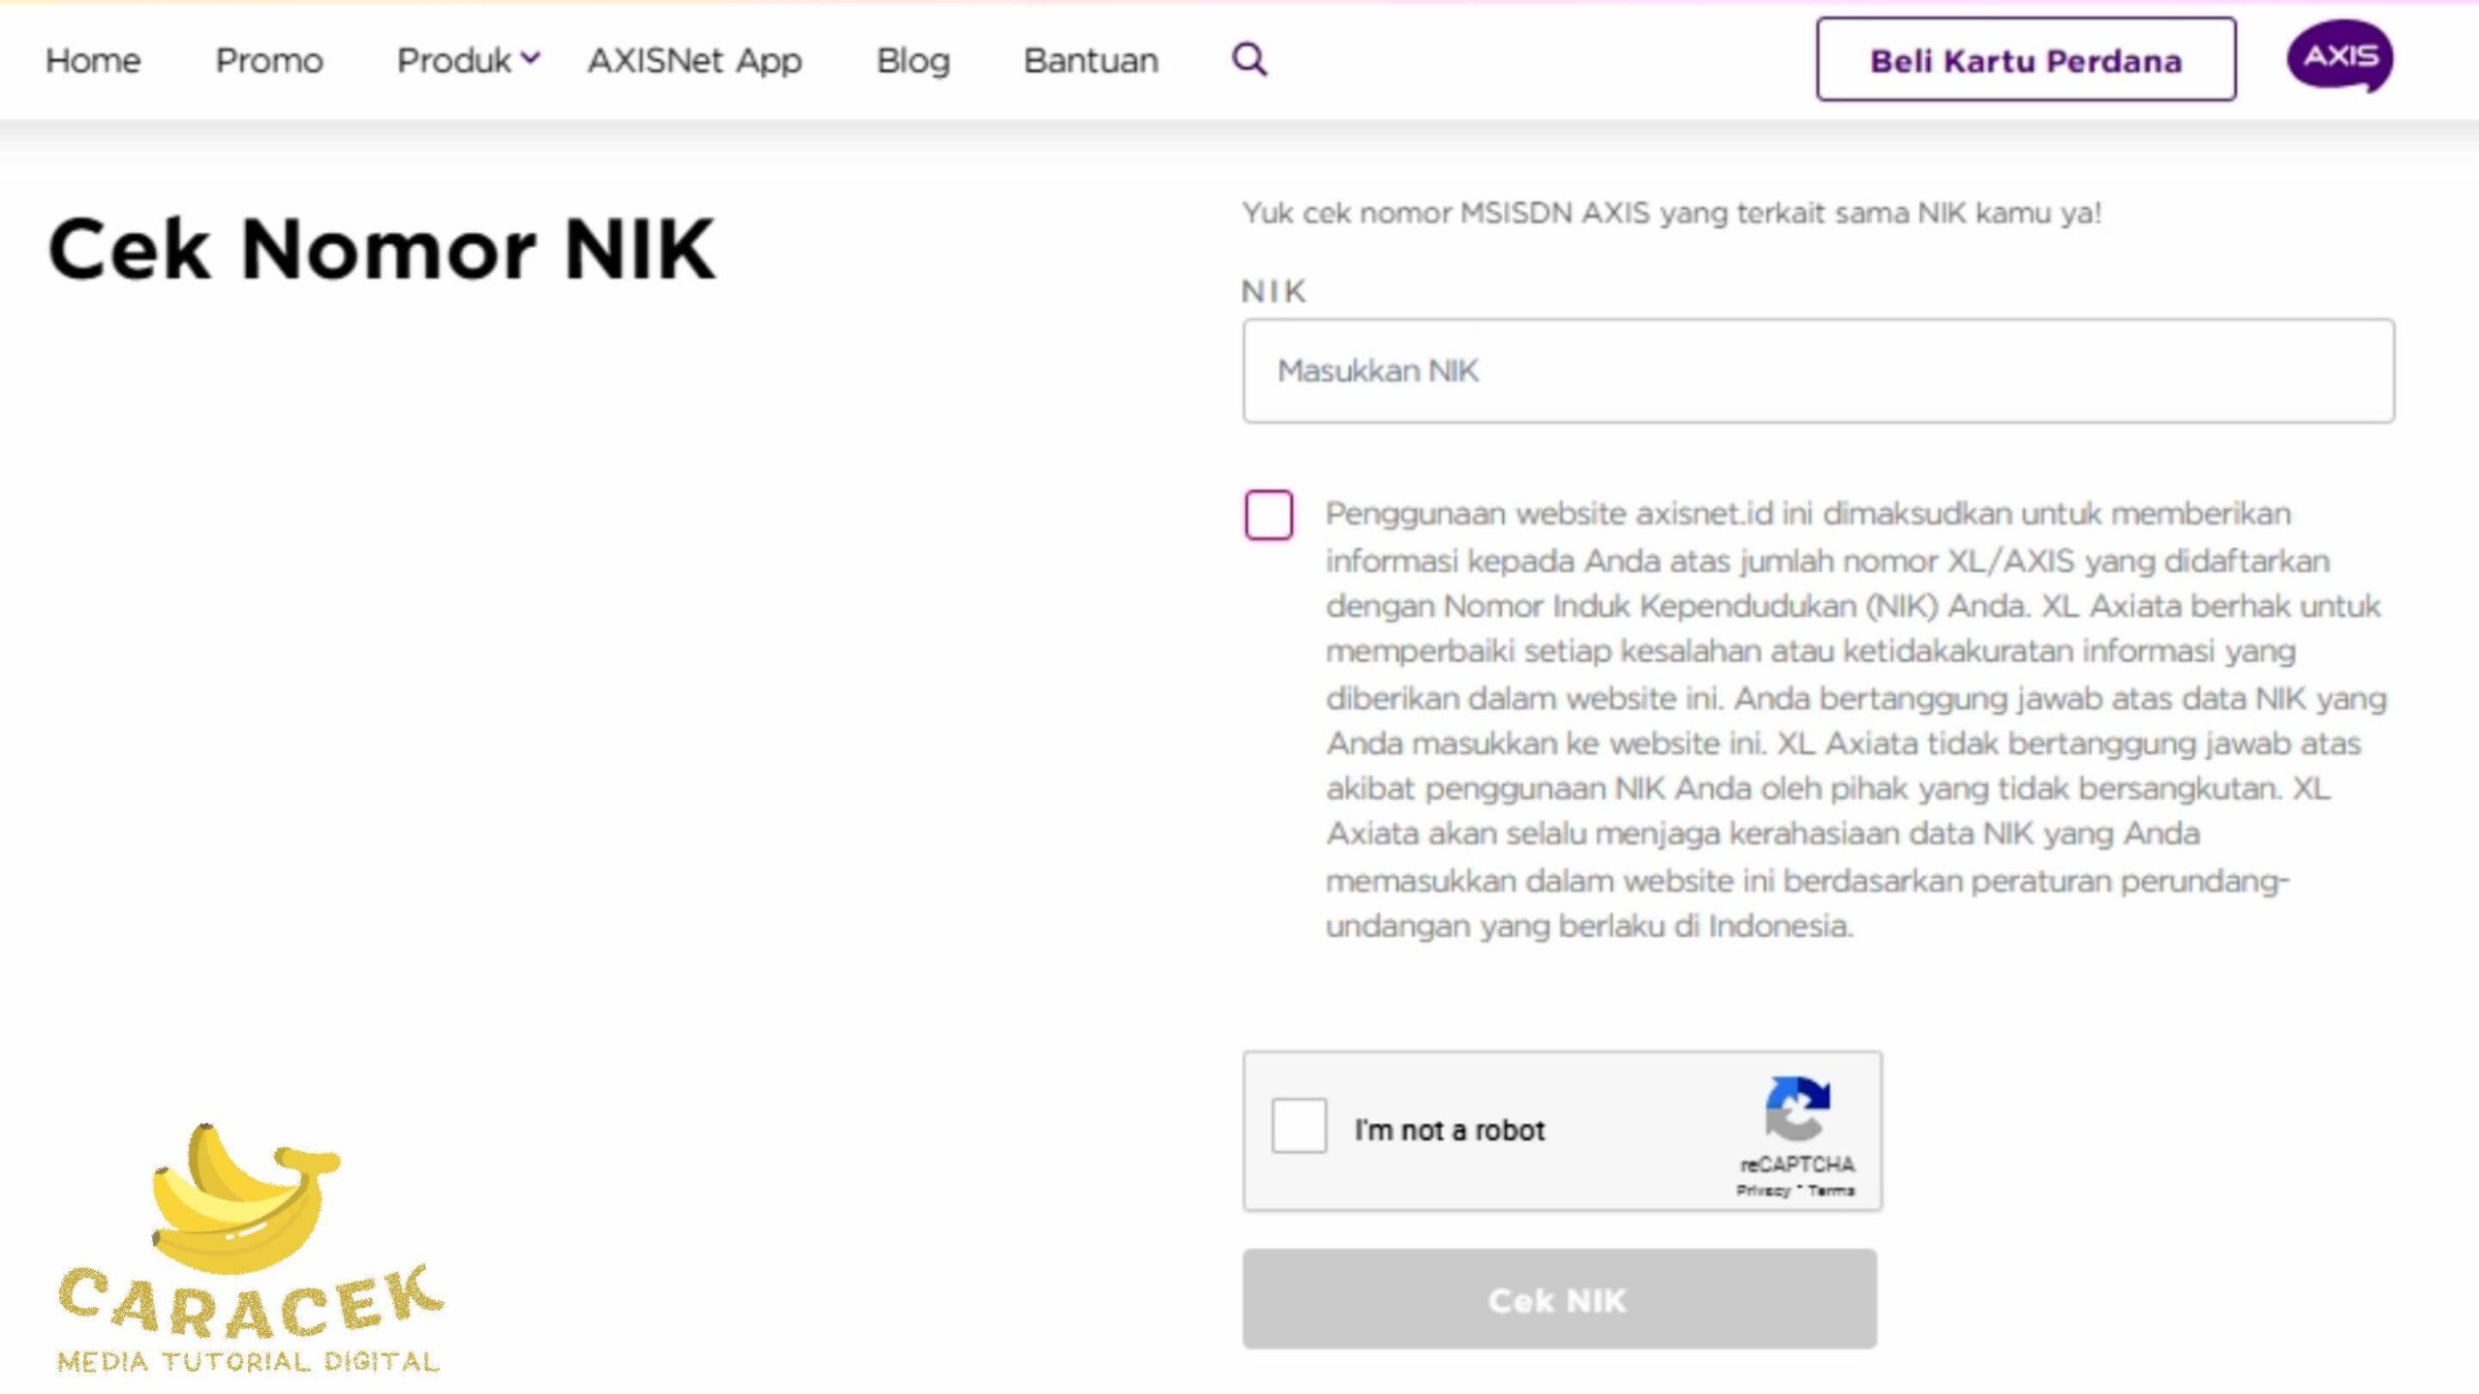
Task: Open the Blog menu link
Action: tap(913, 61)
